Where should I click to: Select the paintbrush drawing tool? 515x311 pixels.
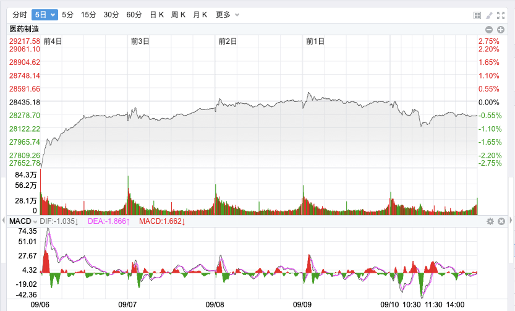(490, 15)
